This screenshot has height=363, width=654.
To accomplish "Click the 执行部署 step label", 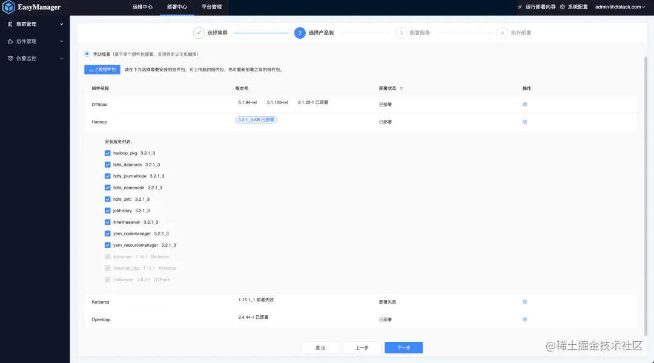I will [x=521, y=33].
